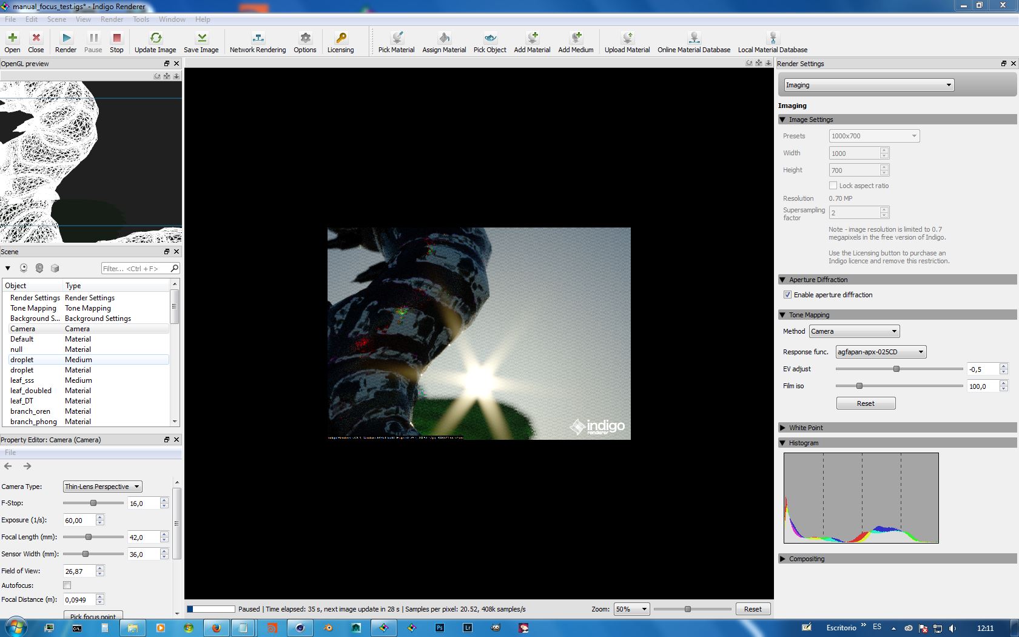Click the zoom Reset button
The height and width of the screenshot is (637, 1019).
752,609
